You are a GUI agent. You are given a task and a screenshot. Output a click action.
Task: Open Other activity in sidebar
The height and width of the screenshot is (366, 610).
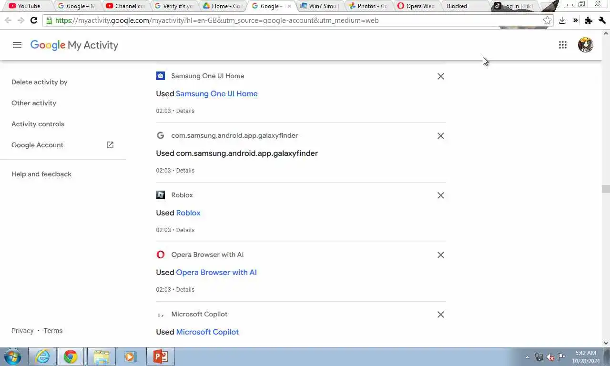34,103
